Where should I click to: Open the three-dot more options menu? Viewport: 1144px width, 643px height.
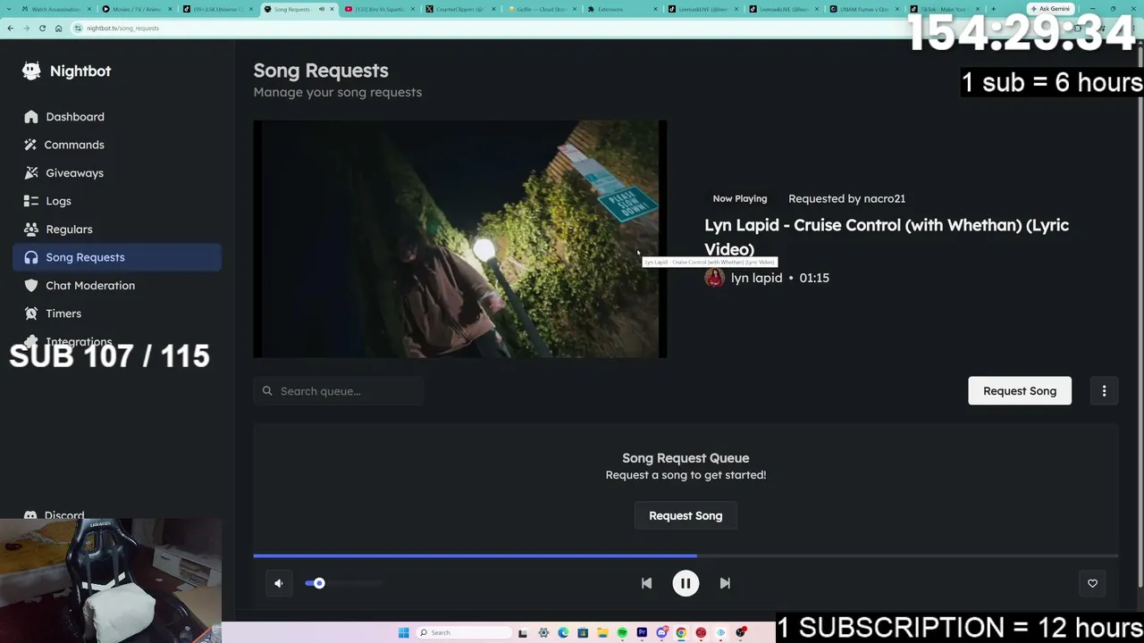point(1104,391)
